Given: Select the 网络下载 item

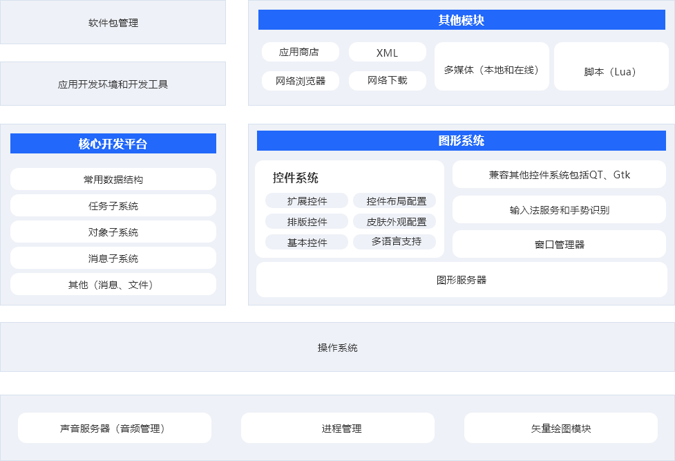Looking at the screenshot, I should coord(387,81).
